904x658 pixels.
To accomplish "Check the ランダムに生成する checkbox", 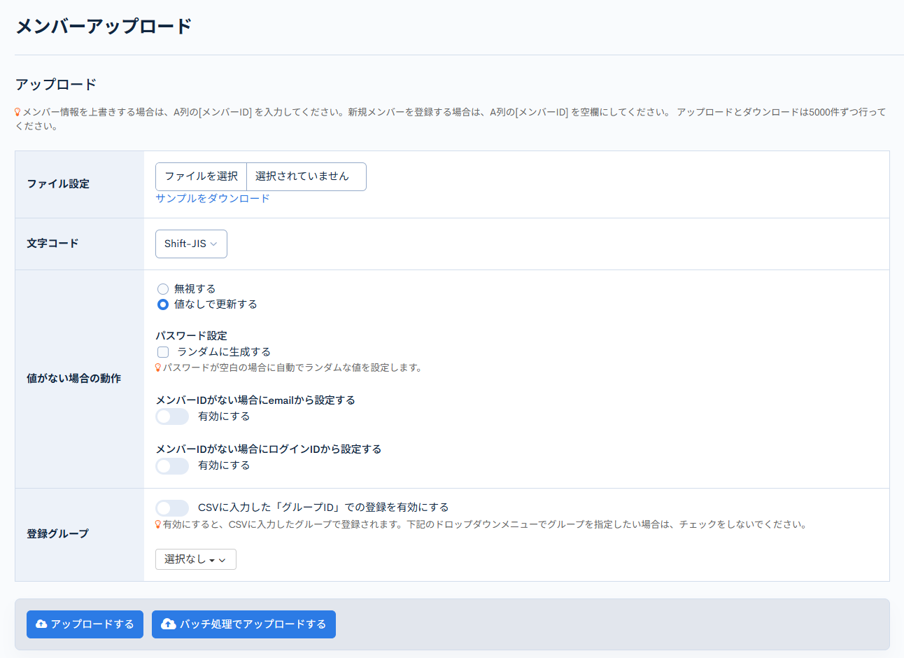I will click(163, 352).
